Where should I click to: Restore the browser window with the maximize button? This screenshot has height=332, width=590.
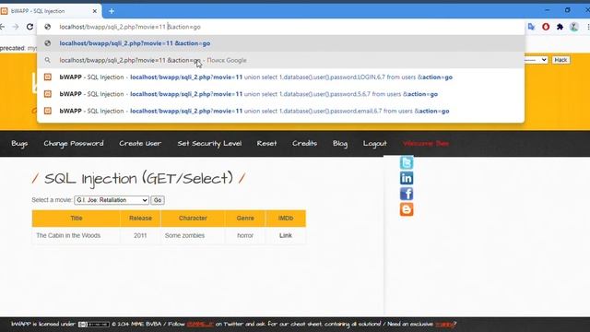point(568,10)
